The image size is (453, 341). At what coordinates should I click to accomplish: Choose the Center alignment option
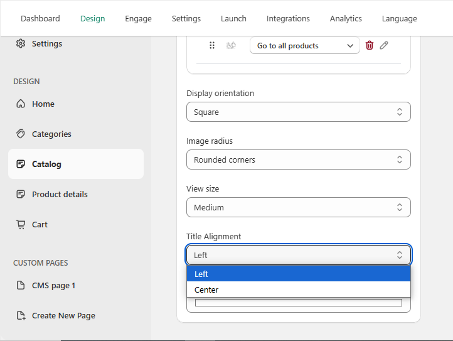click(299, 290)
